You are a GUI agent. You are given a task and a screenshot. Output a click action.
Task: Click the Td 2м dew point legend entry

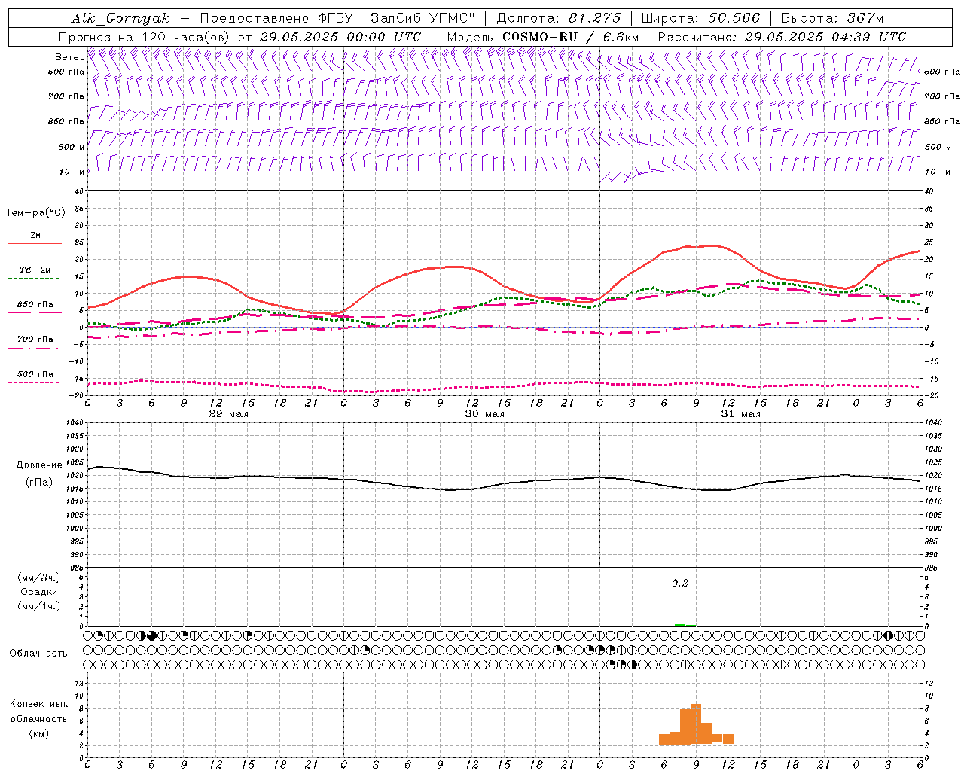tap(35, 270)
